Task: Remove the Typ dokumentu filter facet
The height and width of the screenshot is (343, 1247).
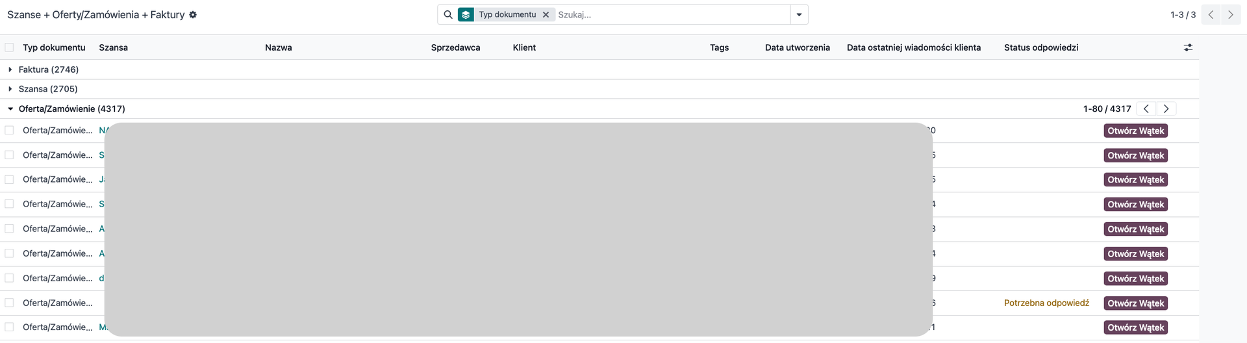Action: (546, 15)
